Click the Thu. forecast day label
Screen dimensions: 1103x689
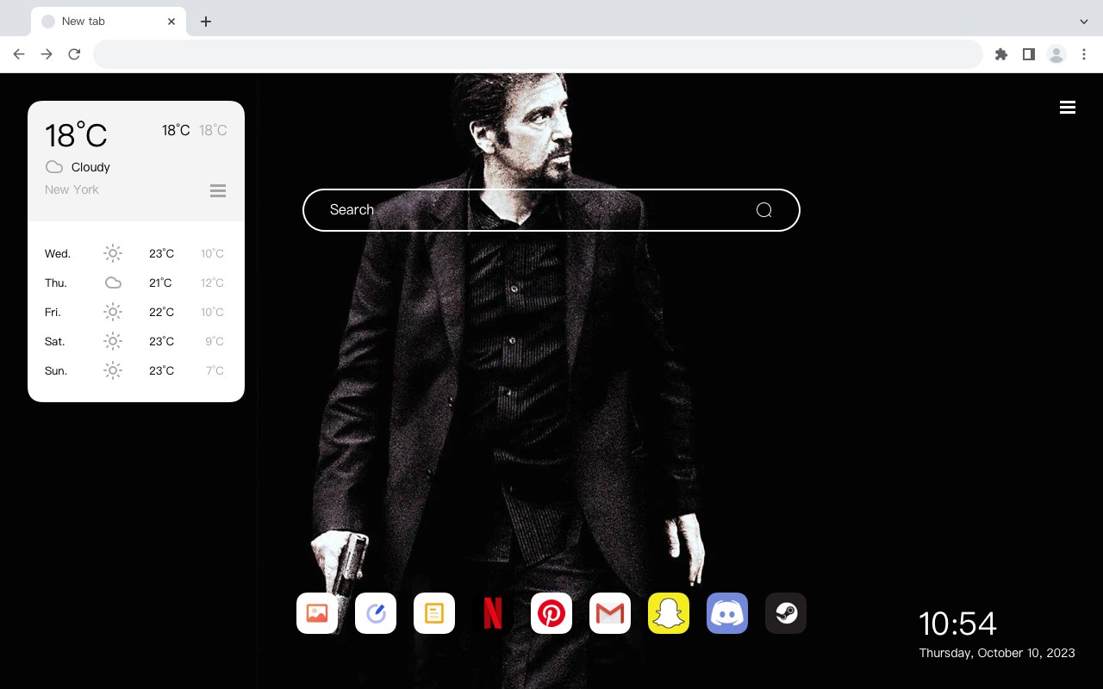click(x=56, y=282)
